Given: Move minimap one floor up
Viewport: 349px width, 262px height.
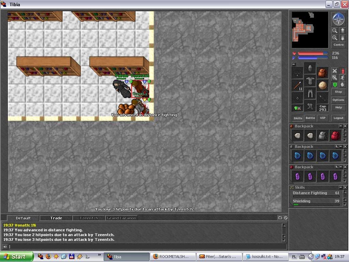Looking at the screenshot, I should coord(342,30).
